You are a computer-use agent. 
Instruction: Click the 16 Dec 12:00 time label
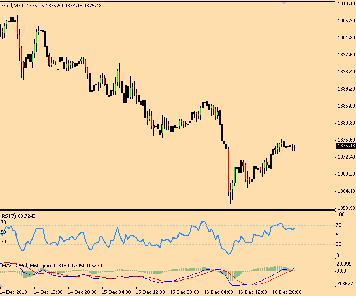point(253,292)
